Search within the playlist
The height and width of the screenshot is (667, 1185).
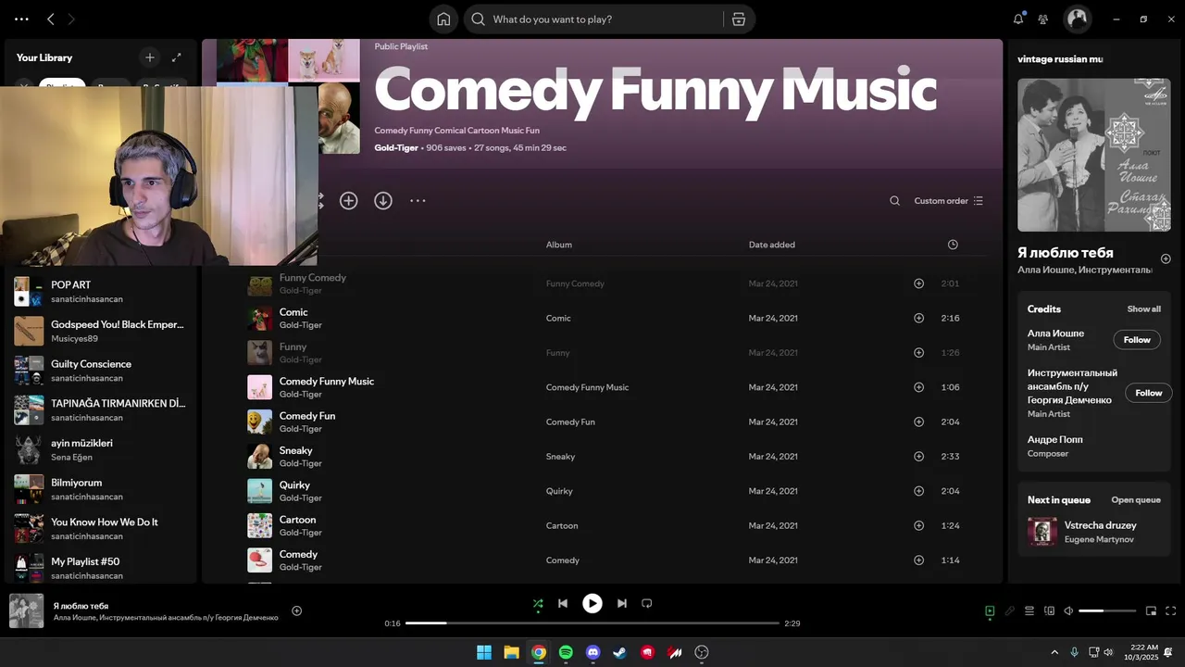point(894,201)
